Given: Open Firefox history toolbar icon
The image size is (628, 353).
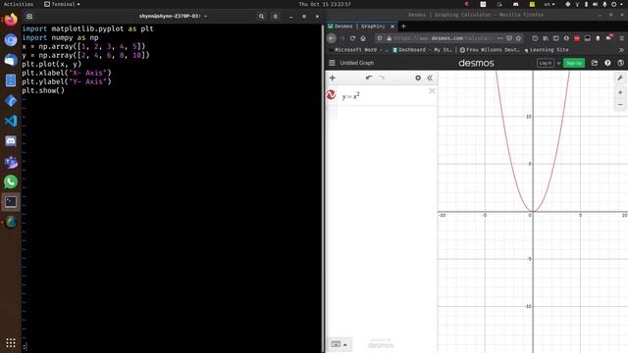Looking at the screenshot, I should pyautogui.click(x=535, y=38).
